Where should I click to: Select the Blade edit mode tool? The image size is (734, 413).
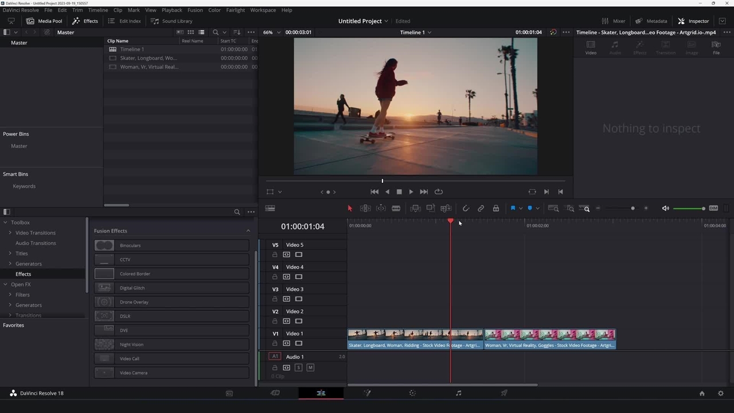396,208
